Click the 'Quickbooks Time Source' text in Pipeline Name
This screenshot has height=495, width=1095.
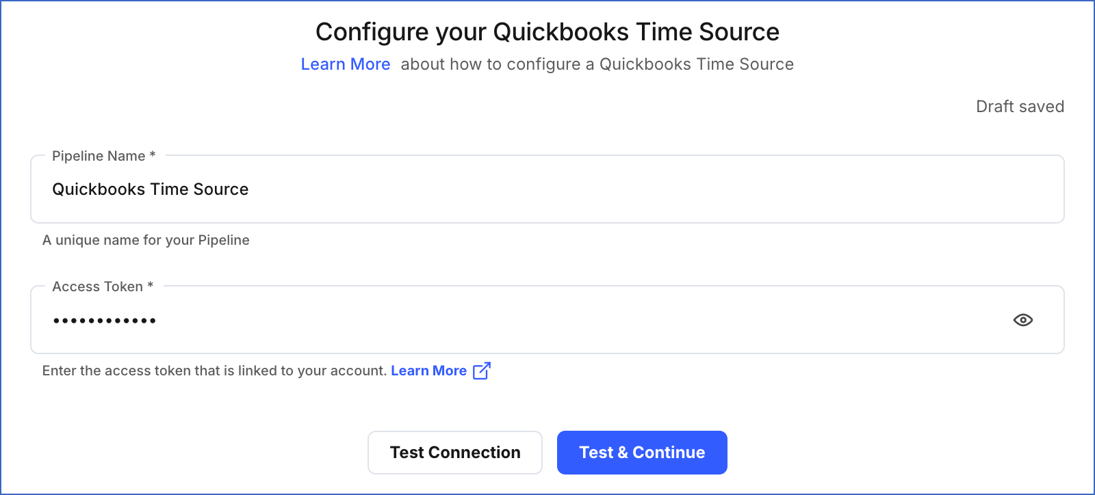click(x=151, y=189)
